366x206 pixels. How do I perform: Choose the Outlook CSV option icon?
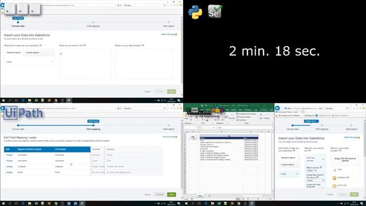click(x=334, y=178)
